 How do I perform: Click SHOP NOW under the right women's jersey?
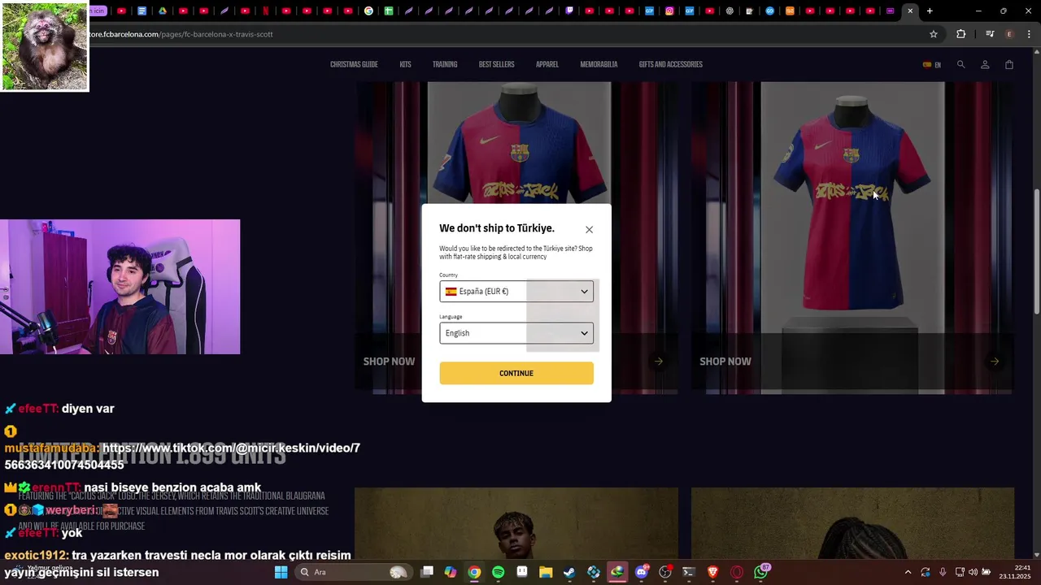[x=725, y=362]
